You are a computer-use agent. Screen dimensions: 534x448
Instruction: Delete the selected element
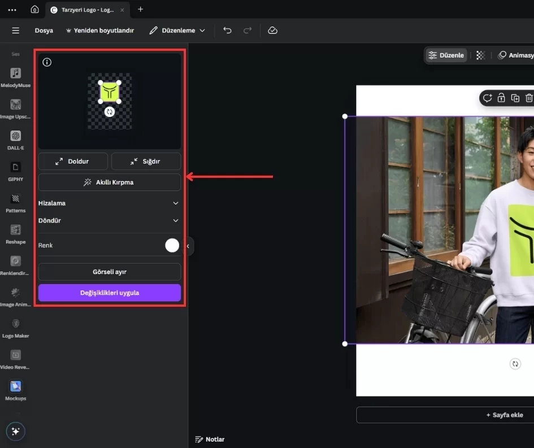pos(528,98)
